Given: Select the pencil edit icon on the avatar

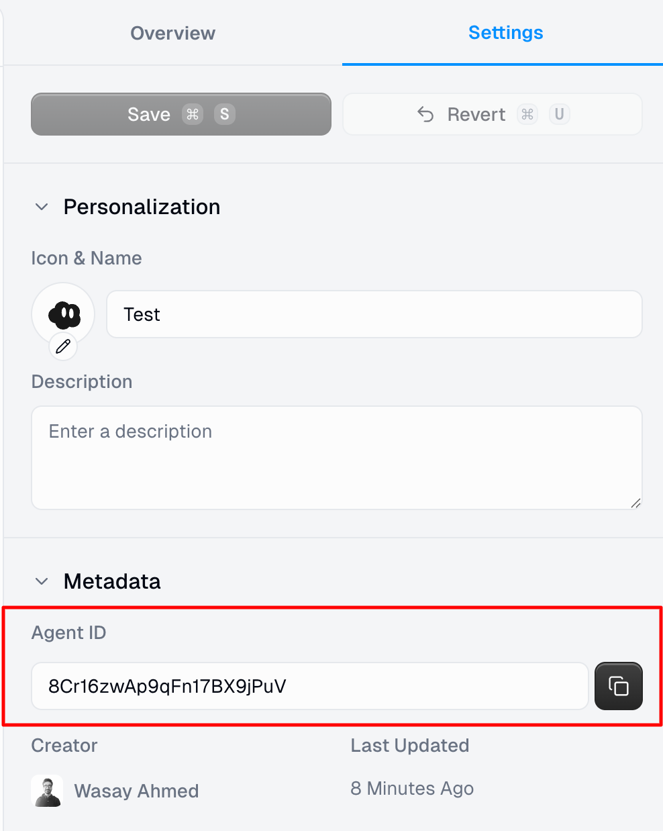Looking at the screenshot, I should click(x=63, y=347).
